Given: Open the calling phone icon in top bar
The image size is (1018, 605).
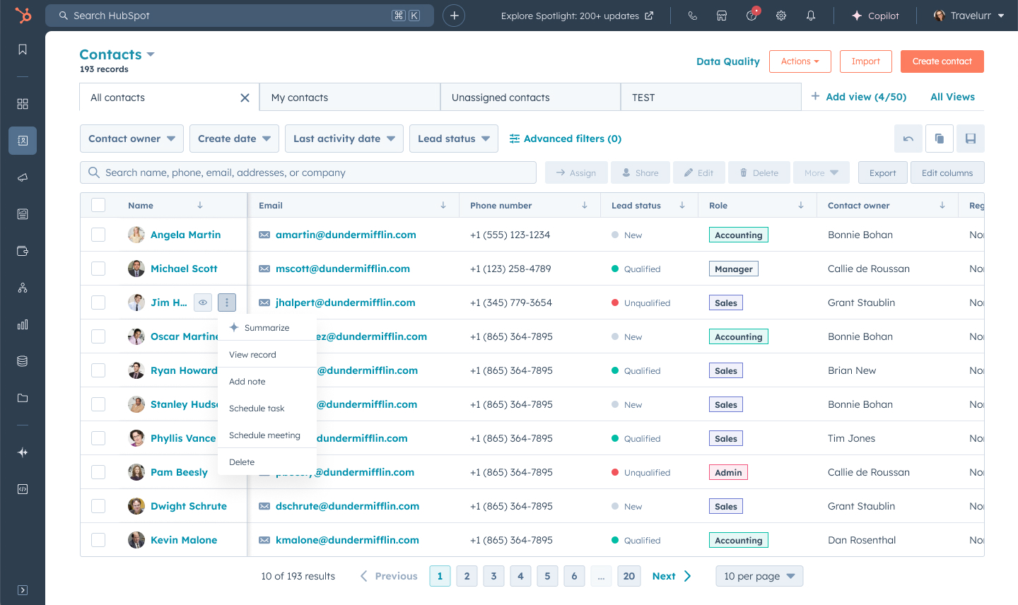Looking at the screenshot, I should point(692,16).
